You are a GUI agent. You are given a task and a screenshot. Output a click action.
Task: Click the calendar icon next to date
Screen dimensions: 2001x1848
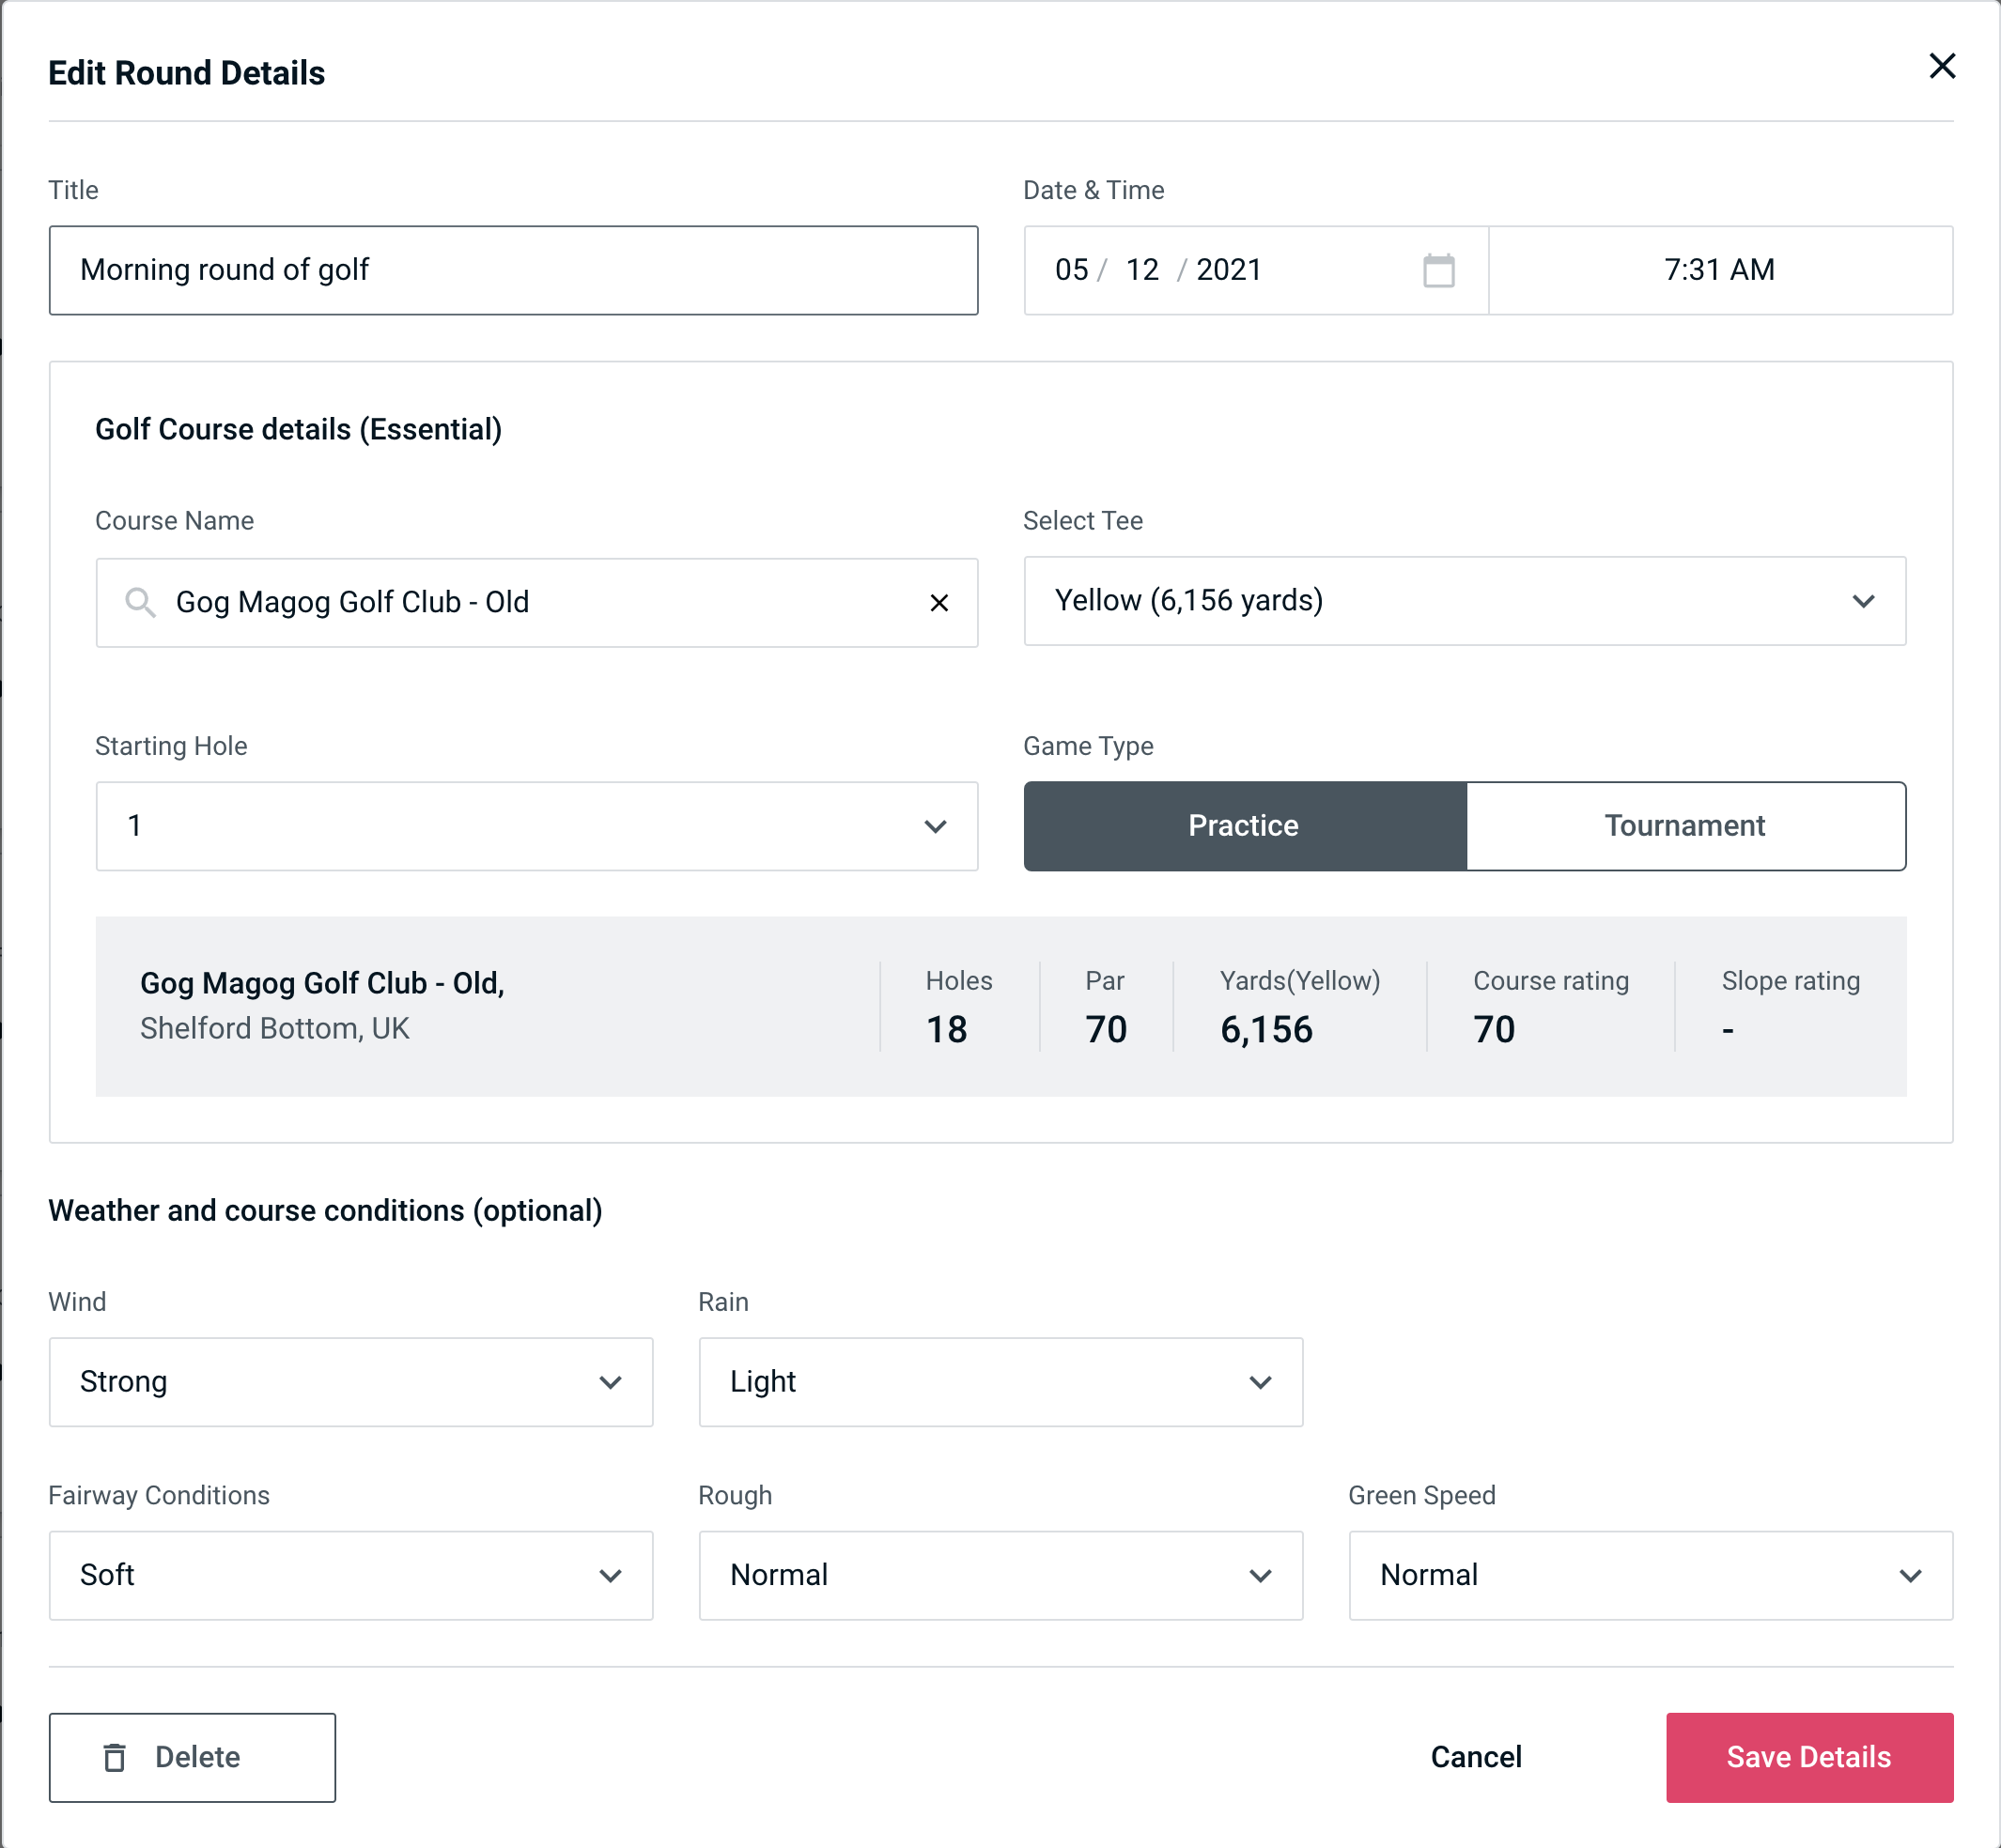pyautogui.click(x=1438, y=270)
